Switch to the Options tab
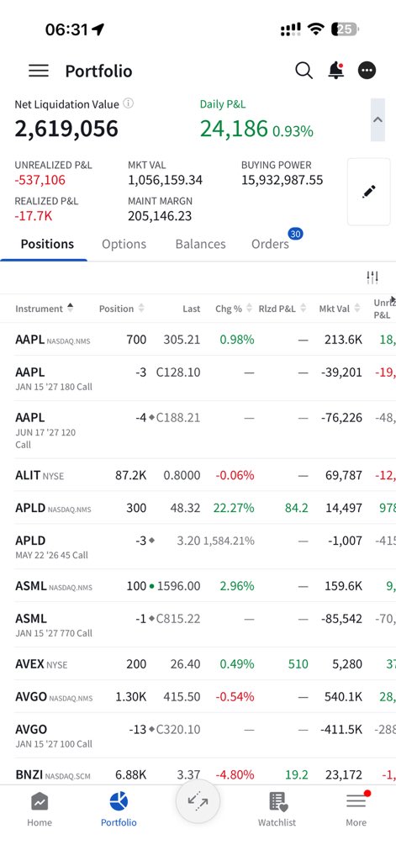This screenshot has width=396, height=861. 124,244
